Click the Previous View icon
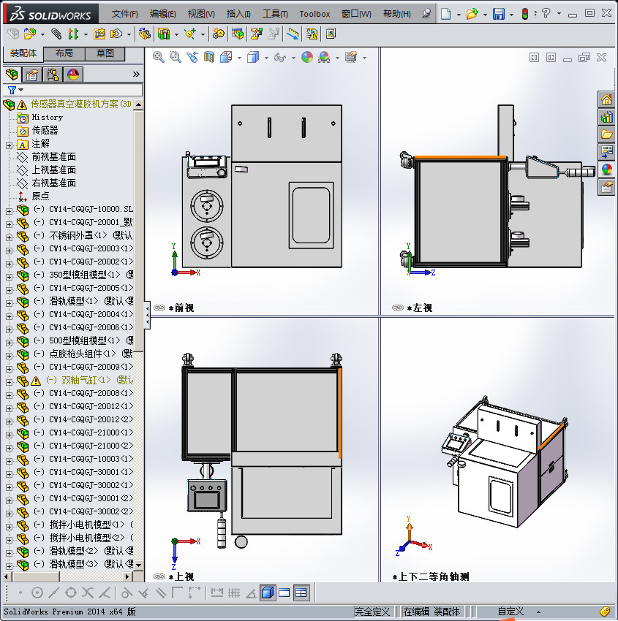 192,57
